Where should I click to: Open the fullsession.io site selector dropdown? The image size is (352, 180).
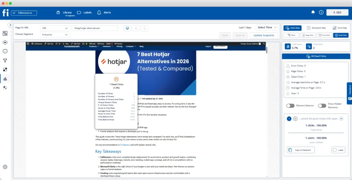(24, 13)
